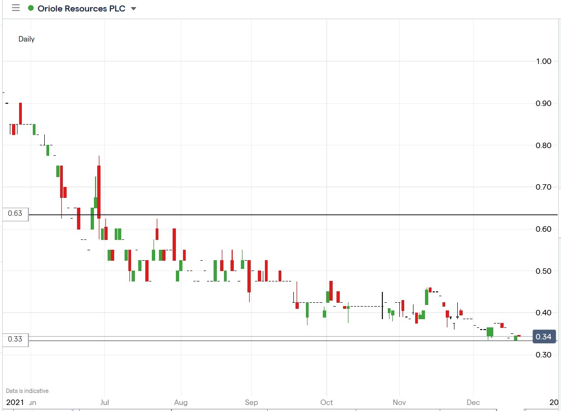Click the 0.33 horizontal level label
Image resolution: width=561 pixels, height=411 pixels.
click(14, 339)
